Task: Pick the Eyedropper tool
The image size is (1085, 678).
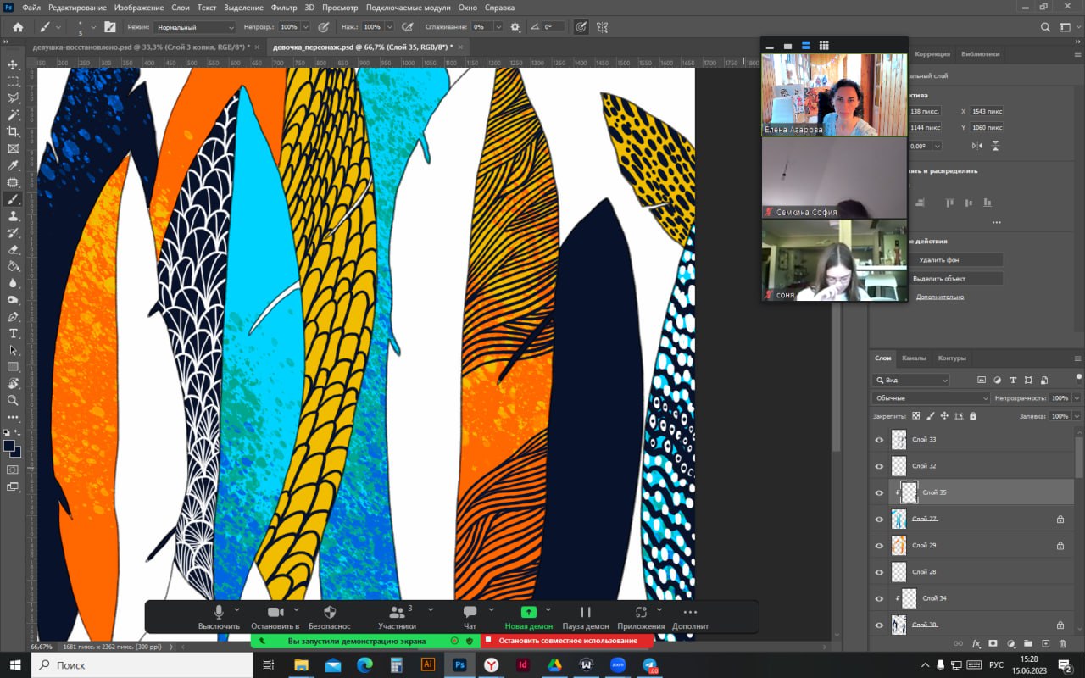Action: 13,165
